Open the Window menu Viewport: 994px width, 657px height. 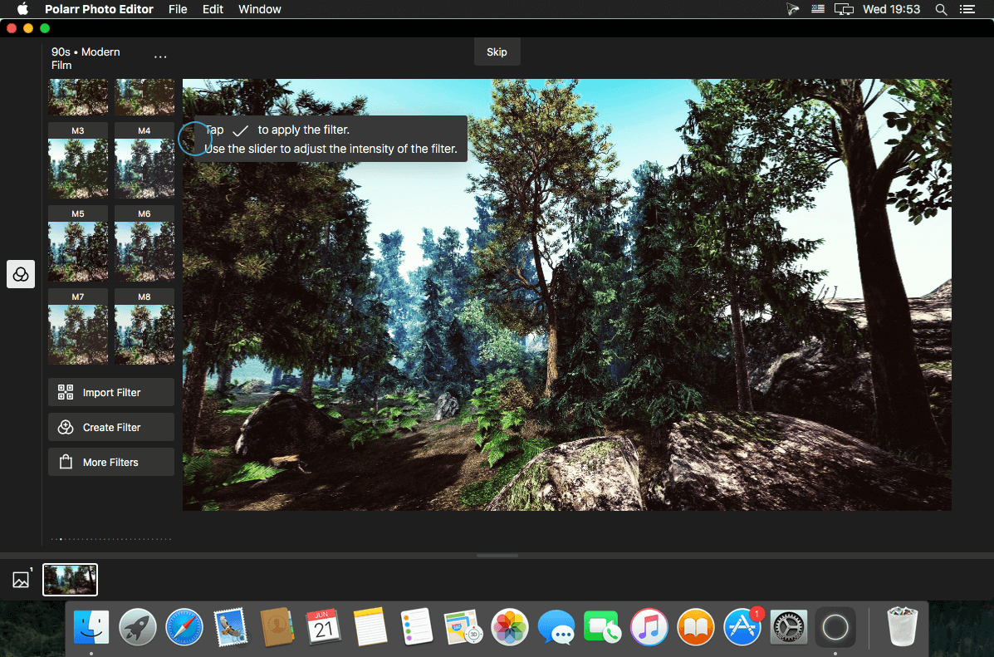(x=260, y=9)
